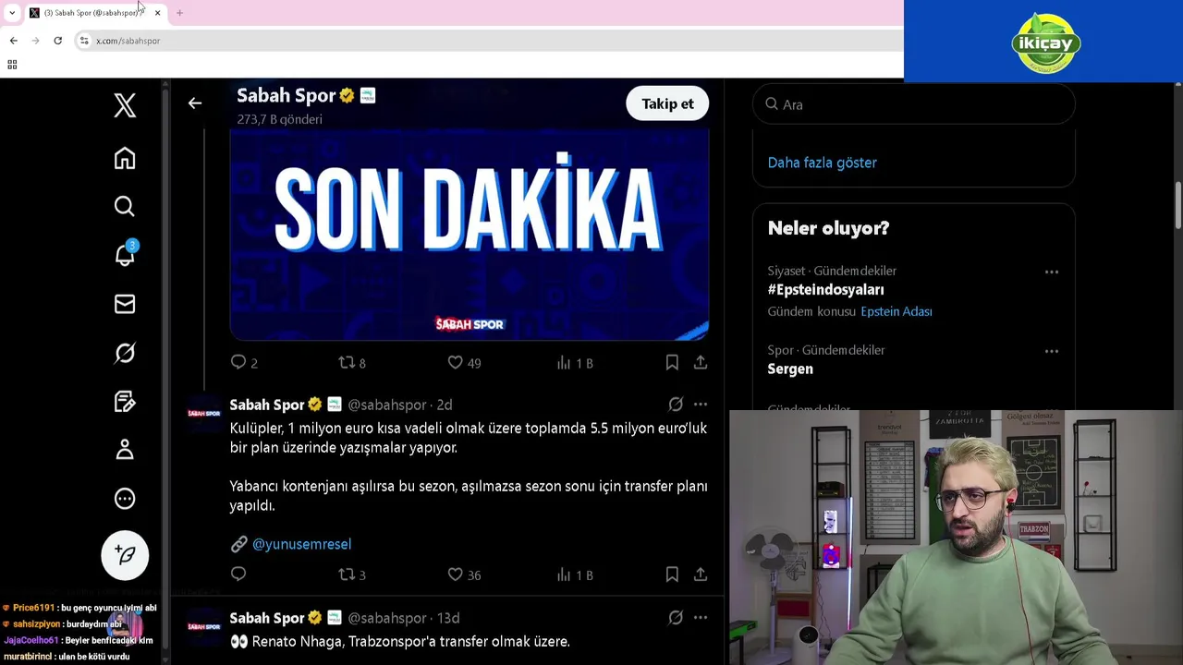This screenshot has height=665, width=1183.
Task: Click the Neler oluyor? heading
Action: 828,228
